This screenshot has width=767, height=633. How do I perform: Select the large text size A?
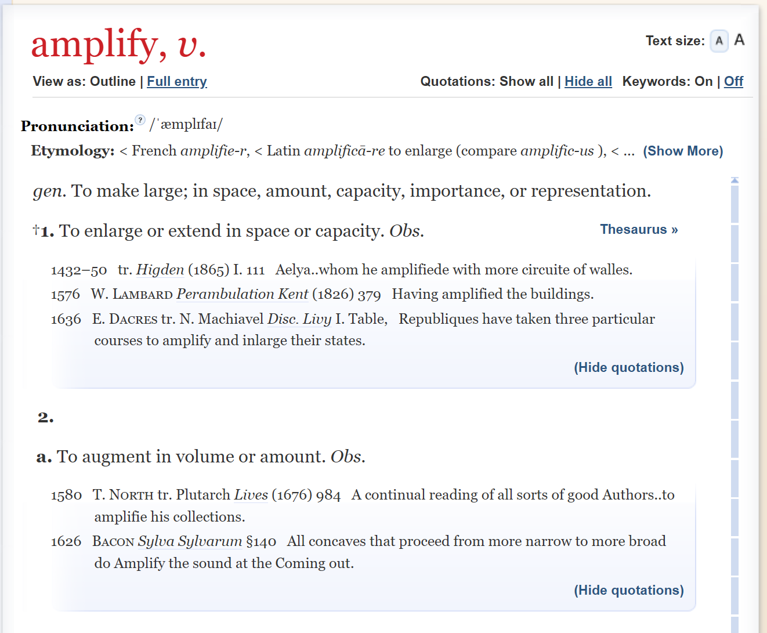coord(739,40)
